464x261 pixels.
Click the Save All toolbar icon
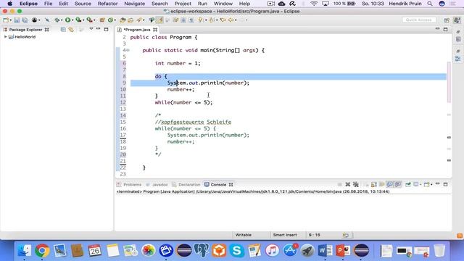pyautogui.click(x=25, y=20)
